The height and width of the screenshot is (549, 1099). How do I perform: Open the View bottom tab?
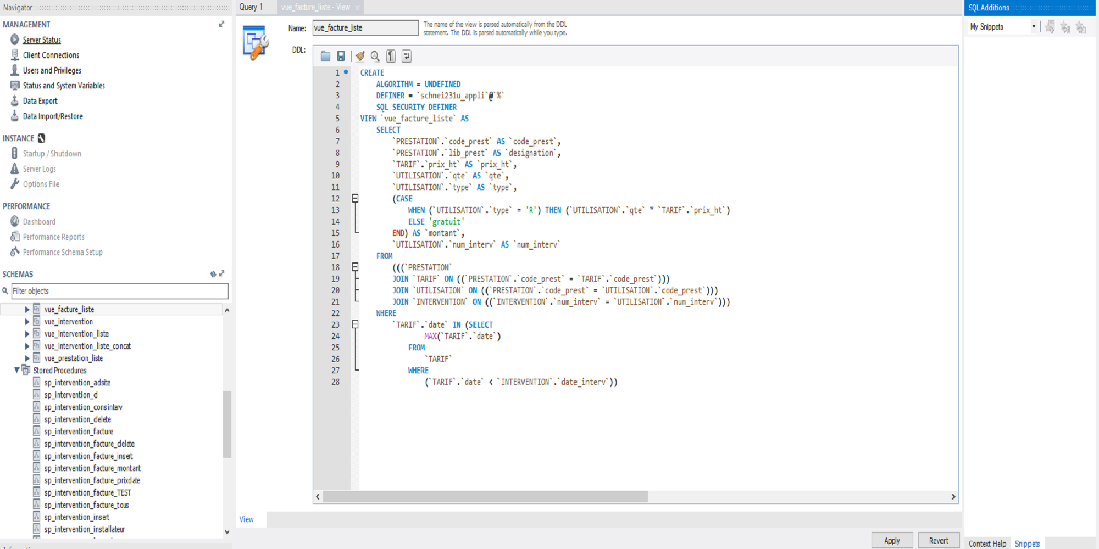pos(246,519)
